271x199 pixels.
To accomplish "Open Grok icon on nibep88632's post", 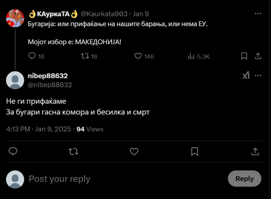I will 246,76.
